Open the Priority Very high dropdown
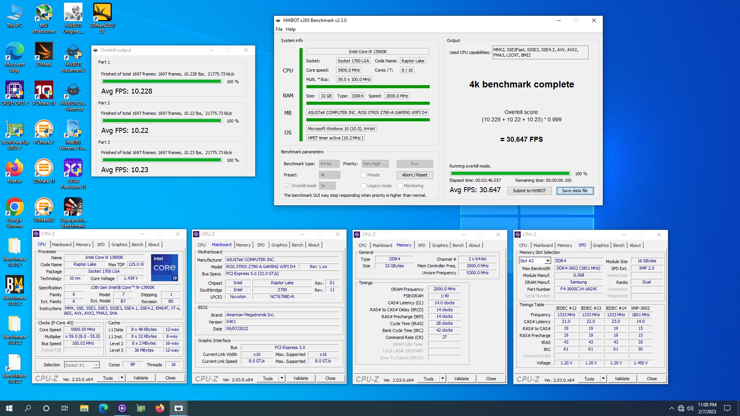740x416 pixels. 375,164
